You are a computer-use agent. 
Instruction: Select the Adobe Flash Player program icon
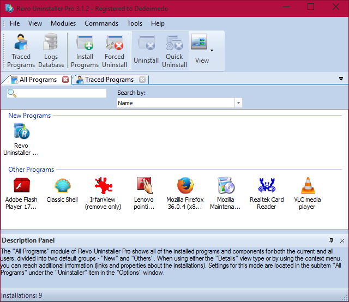(21, 186)
